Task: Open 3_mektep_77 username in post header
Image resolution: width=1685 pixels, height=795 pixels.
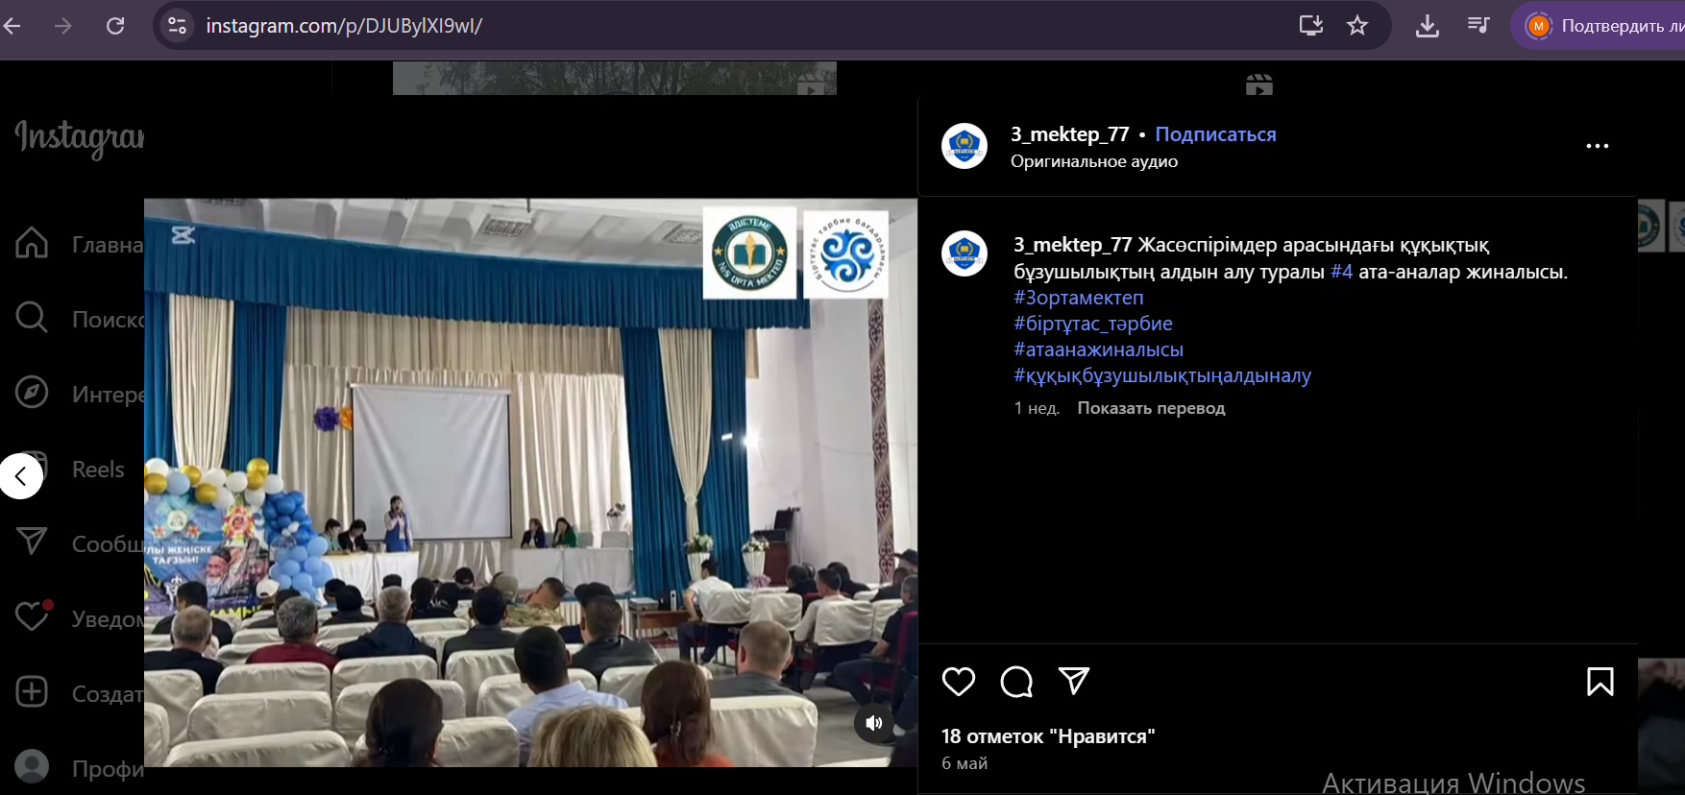Action: pyautogui.click(x=1069, y=134)
